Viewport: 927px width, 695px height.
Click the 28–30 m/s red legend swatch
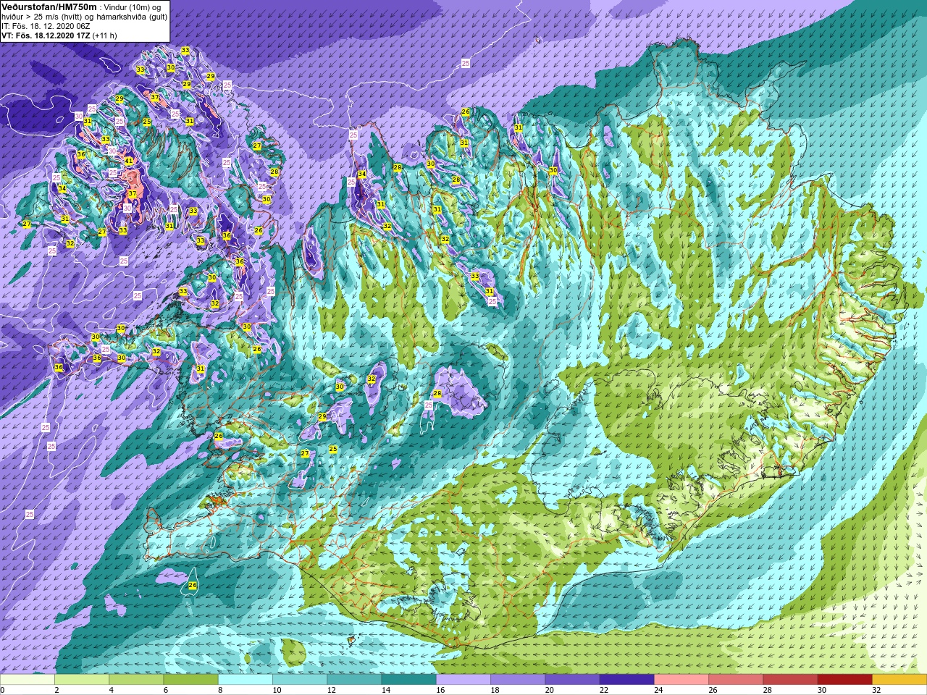(x=790, y=680)
